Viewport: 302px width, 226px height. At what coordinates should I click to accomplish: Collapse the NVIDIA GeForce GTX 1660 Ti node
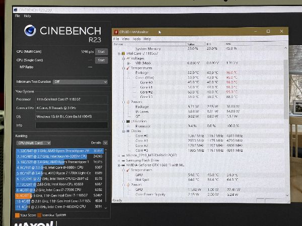[119, 165]
